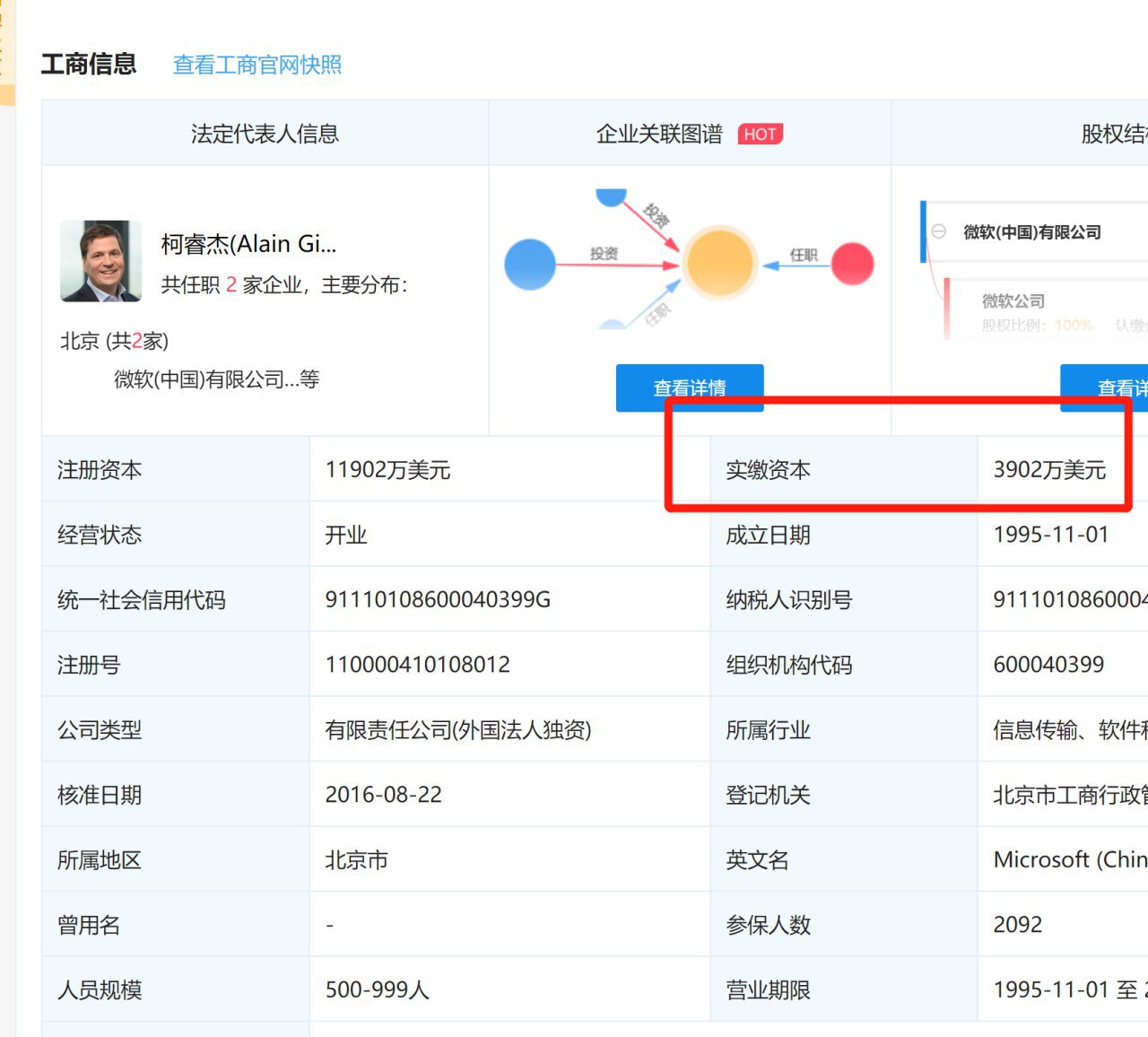Collapse the 微软(中国)有限公司 equity tree node
Screen dimensions: 1148x1037
pos(939,231)
